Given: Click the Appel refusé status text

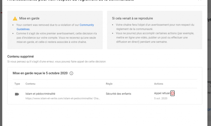Looking at the screenshot, I should click(162, 93).
